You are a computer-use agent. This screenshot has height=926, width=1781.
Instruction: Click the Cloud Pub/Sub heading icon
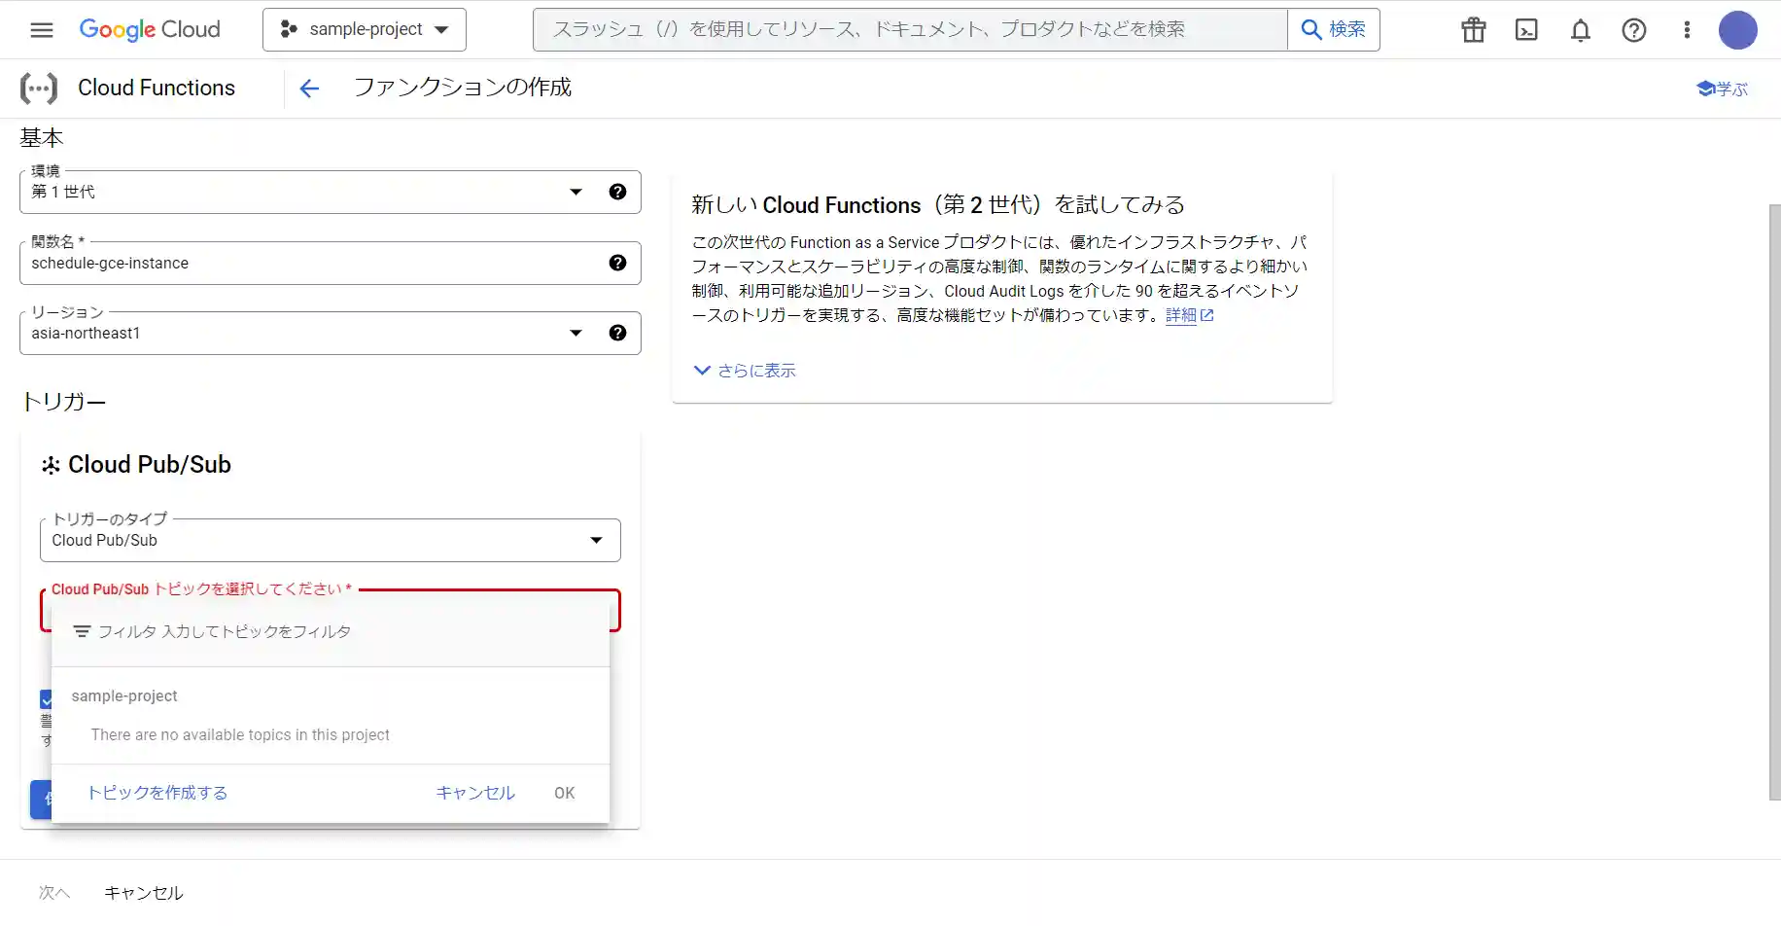pos(51,465)
